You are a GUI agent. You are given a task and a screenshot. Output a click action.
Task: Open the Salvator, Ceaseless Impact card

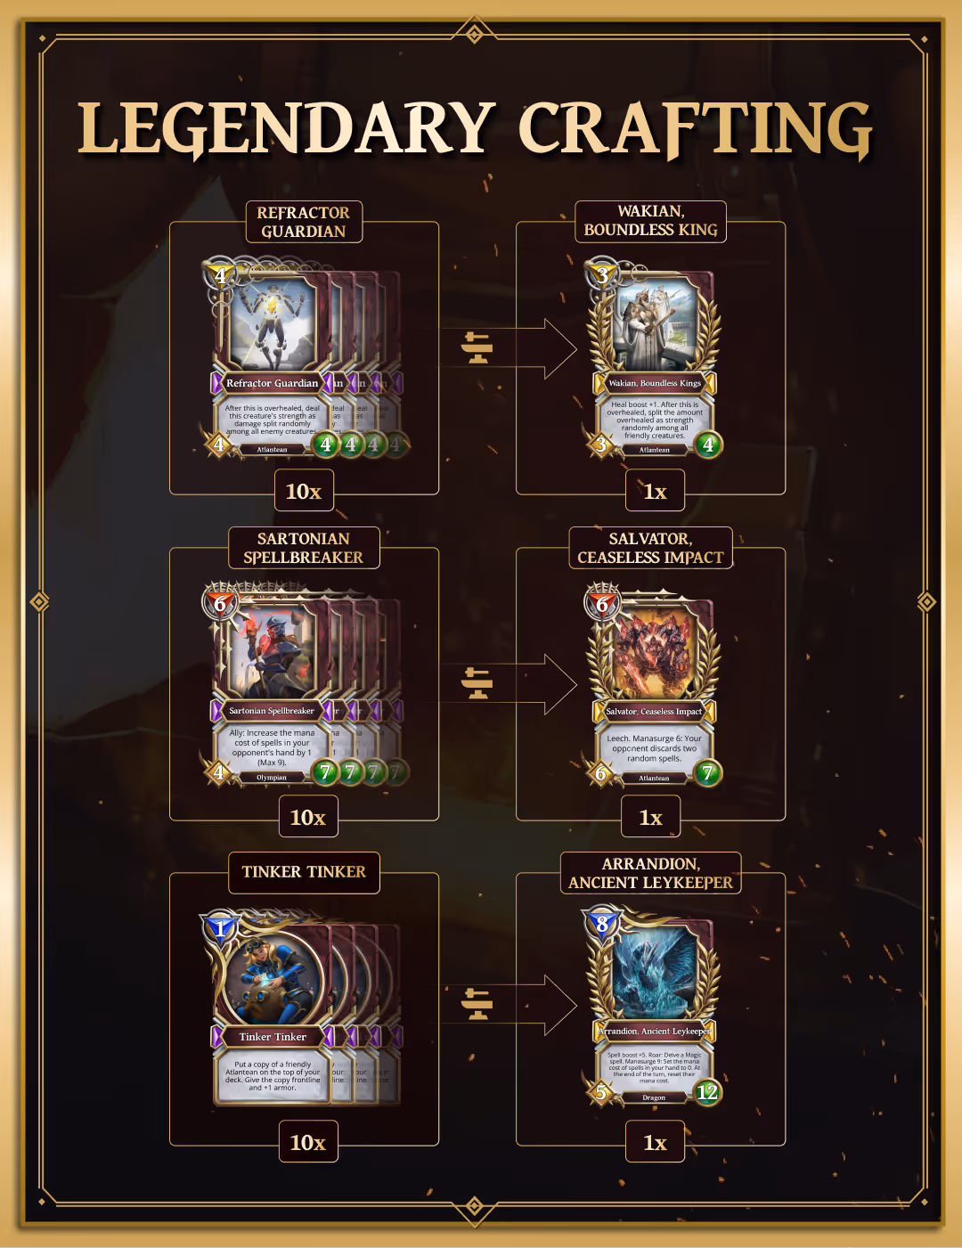pos(654,687)
